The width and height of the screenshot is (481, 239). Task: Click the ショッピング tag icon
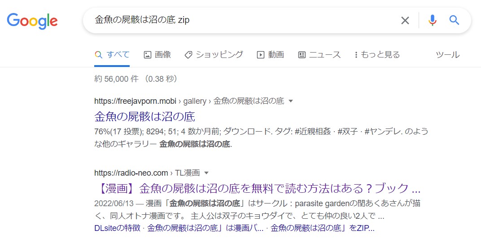coord(188,55)
